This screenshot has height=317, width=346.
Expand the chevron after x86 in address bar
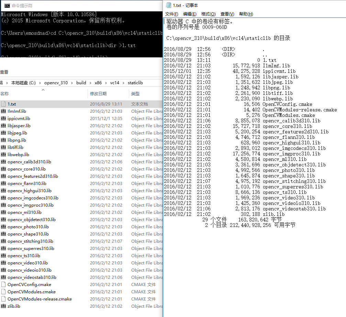pos(106,83)
